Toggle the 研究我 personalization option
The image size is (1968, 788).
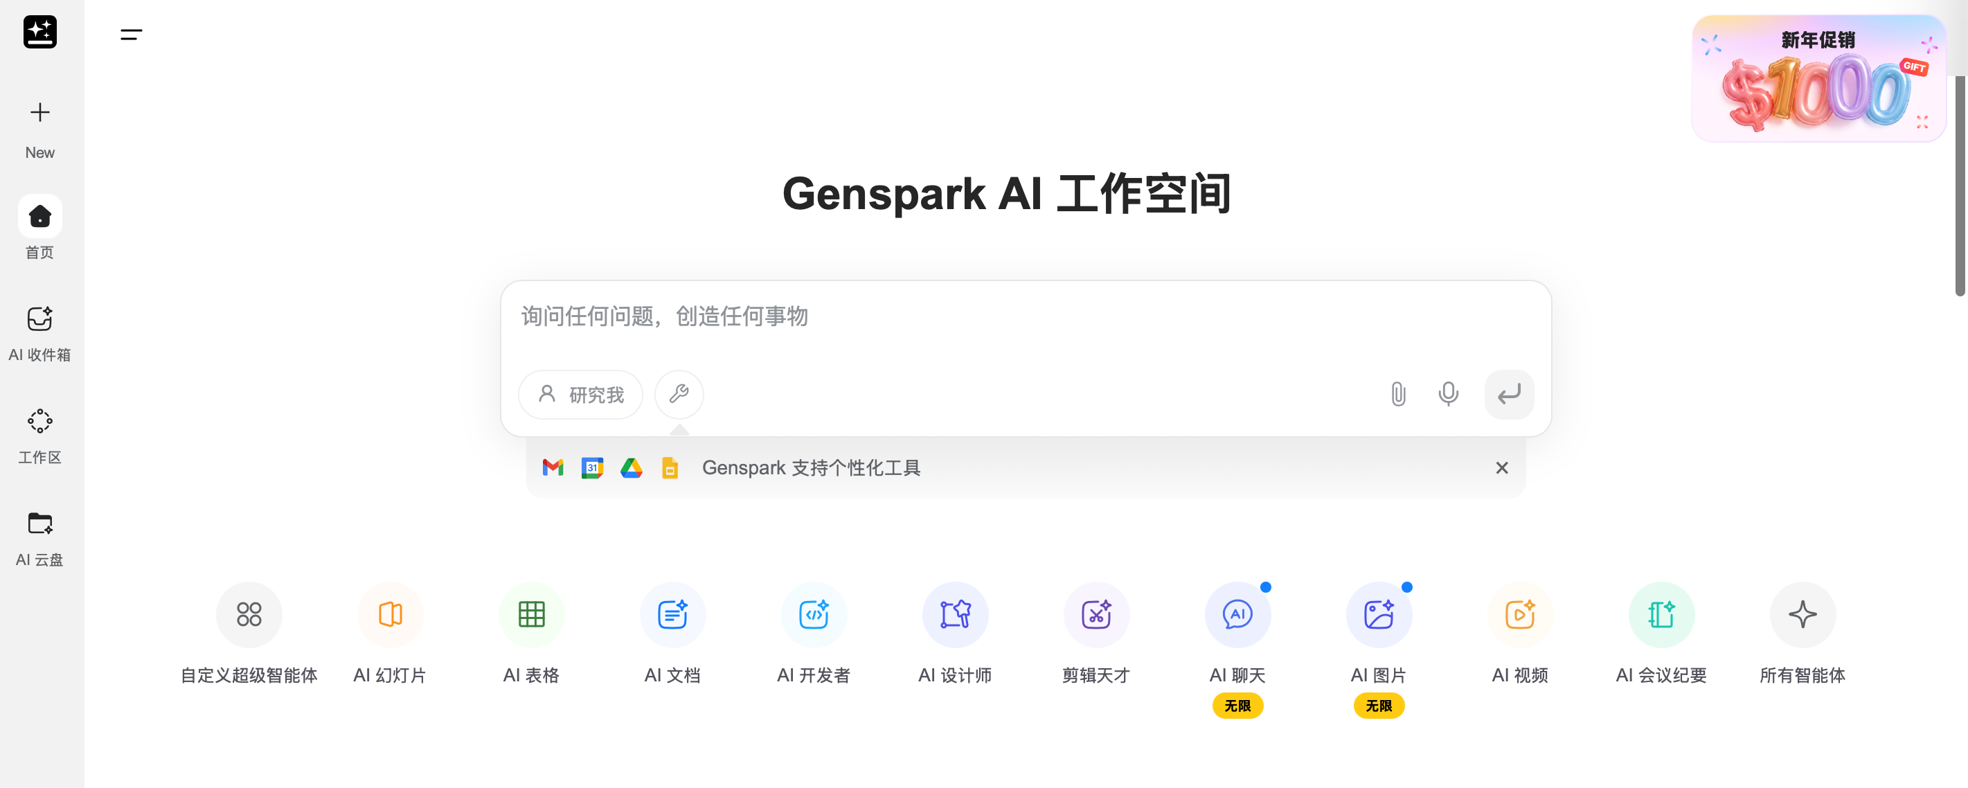[580, 395]
